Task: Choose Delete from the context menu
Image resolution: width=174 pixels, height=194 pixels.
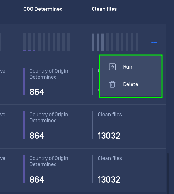Action: (131, 84)
